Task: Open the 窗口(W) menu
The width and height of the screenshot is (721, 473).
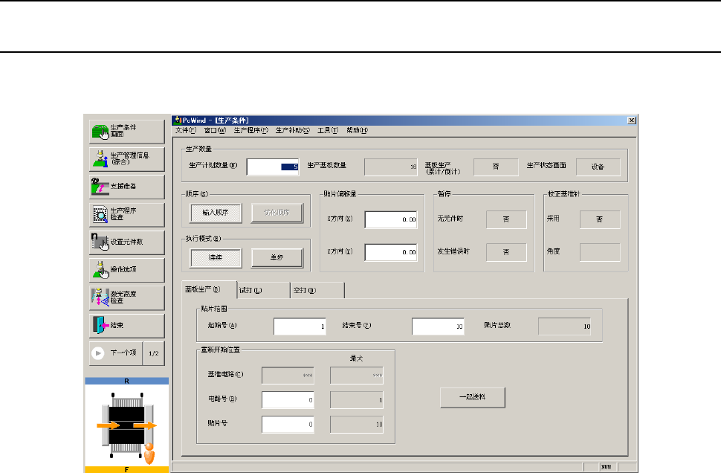Action: 216,130
